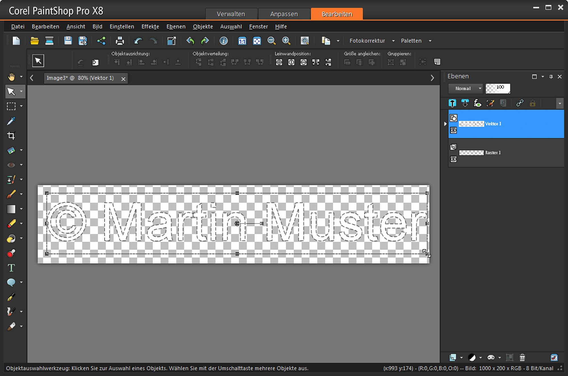Select the Pick arrow tool in left toolbar
Screen dimensions: 568x376
(11, 91)
